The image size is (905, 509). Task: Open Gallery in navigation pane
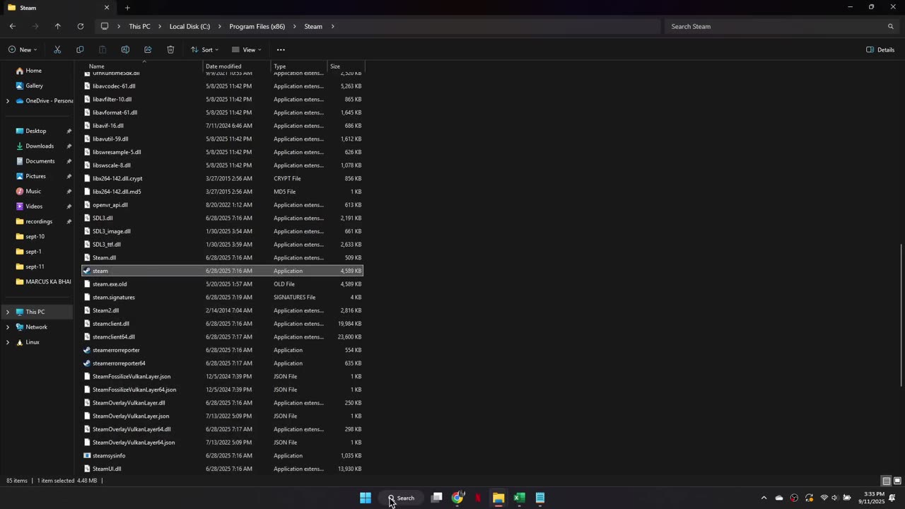[x=34, y=86]
